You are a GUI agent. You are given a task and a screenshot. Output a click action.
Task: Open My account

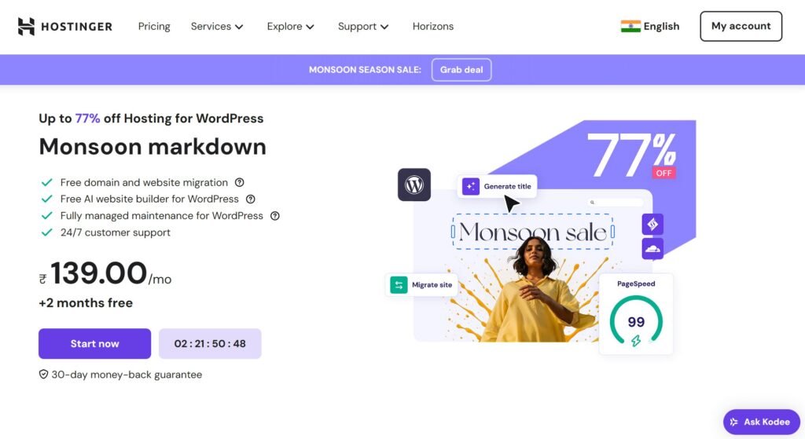pos(741,26)
